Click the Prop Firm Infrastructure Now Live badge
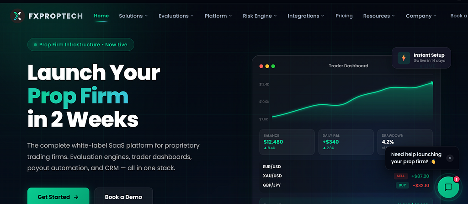The image size is (468, 204). click(x=80, y=44)
